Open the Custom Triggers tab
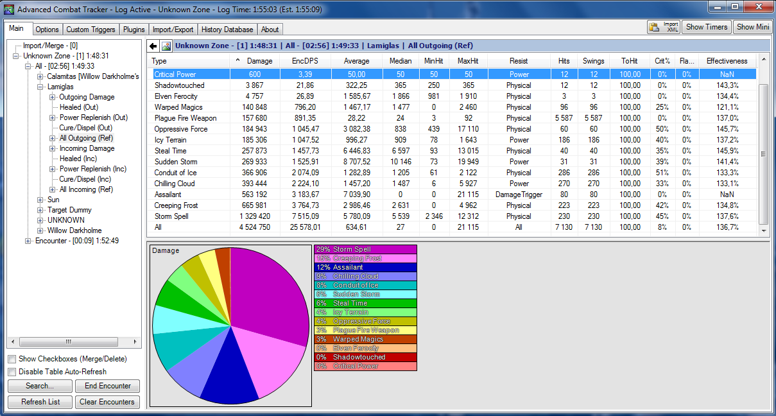This screenshot has height=416, width=776. [x=91, y=30]
